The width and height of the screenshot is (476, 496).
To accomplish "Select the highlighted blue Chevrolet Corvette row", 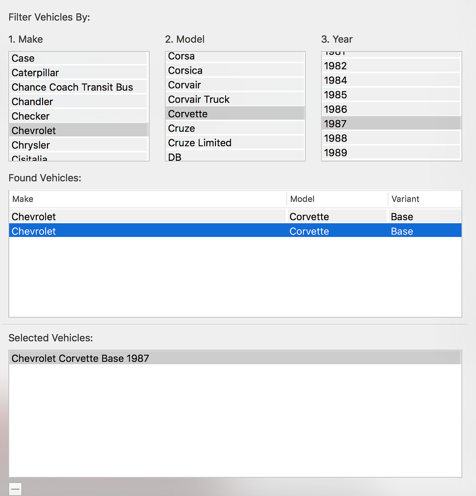I will click(235, 231).
